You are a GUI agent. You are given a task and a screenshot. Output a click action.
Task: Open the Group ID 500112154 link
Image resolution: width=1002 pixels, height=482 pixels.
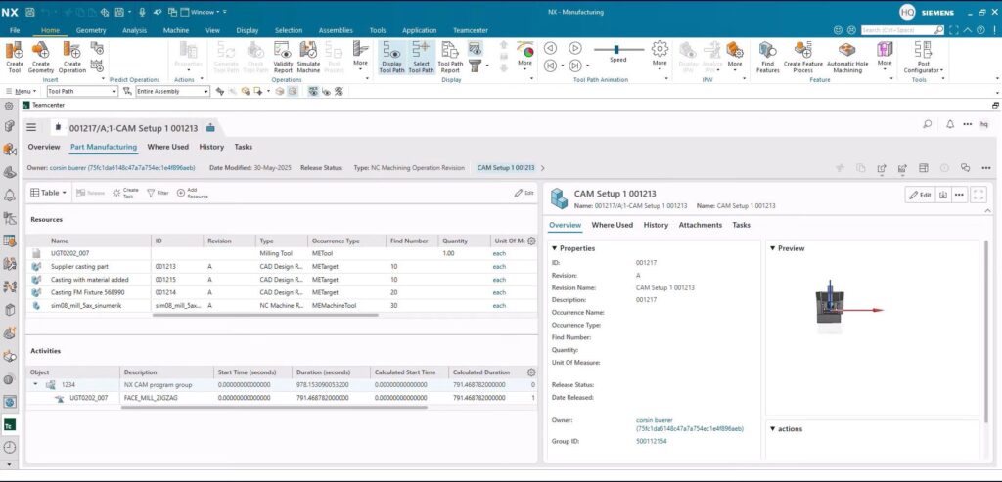click(654, 441)
